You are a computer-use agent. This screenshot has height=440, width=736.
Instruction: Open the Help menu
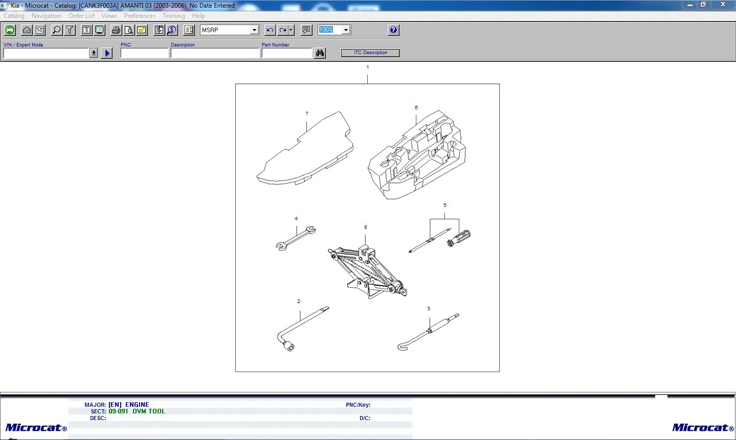tap(198, 16)
